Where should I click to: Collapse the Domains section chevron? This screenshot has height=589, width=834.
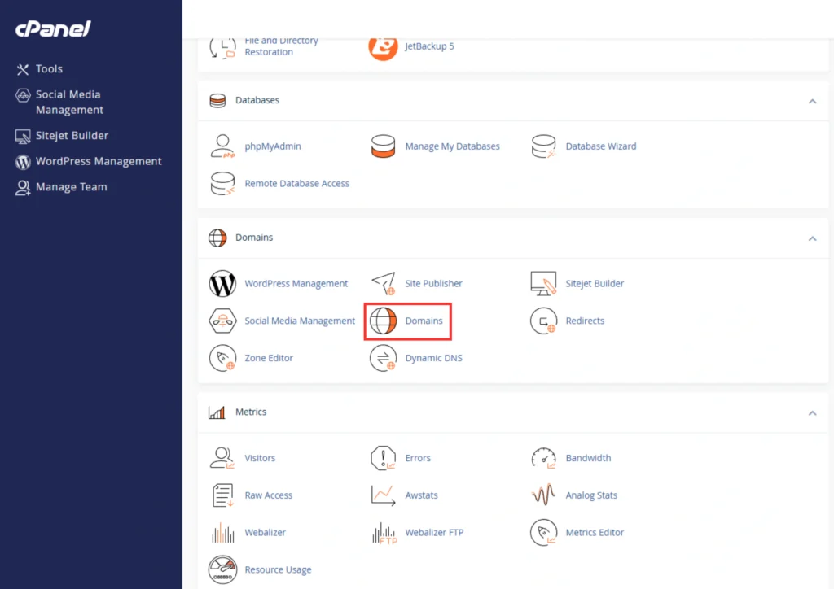point(812,238)
